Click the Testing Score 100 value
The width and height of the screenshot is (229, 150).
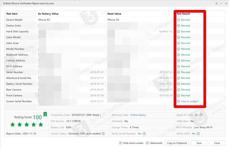point(37,117)
